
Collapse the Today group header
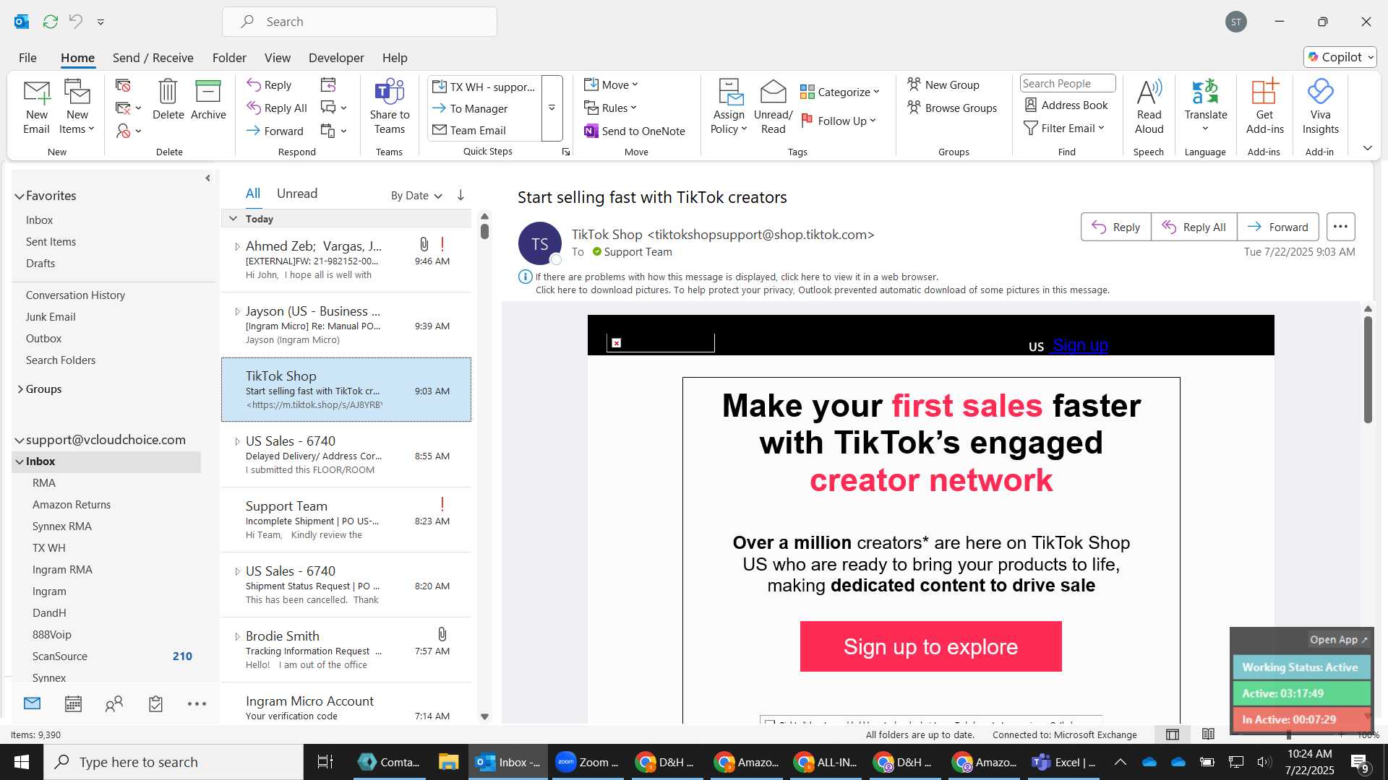tap(233, 219)
